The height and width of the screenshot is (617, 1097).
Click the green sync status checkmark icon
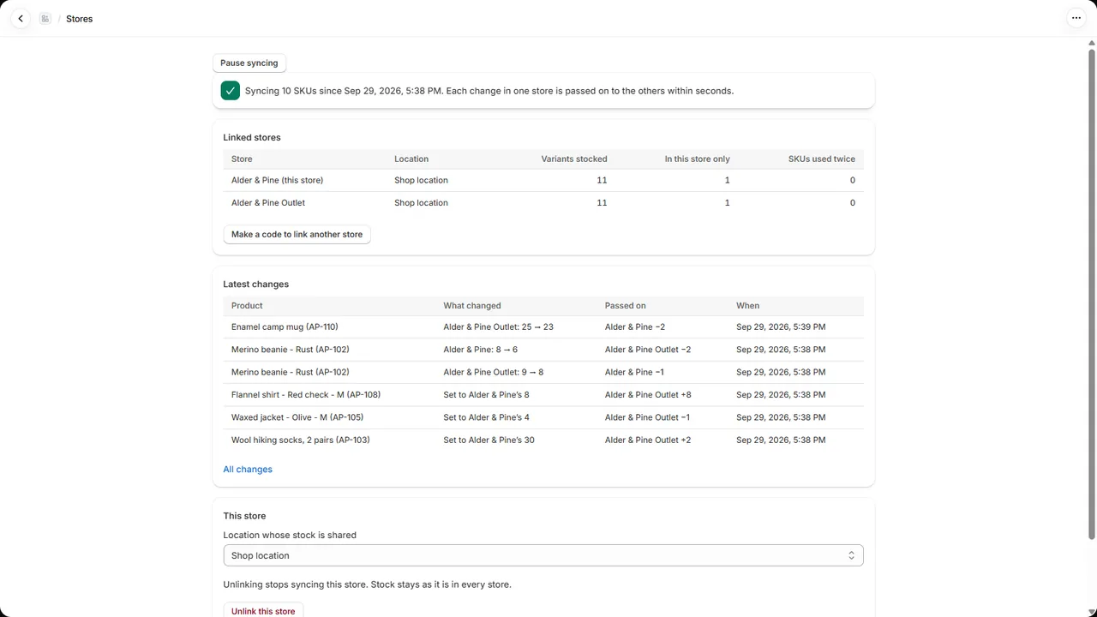coord(230,91)
